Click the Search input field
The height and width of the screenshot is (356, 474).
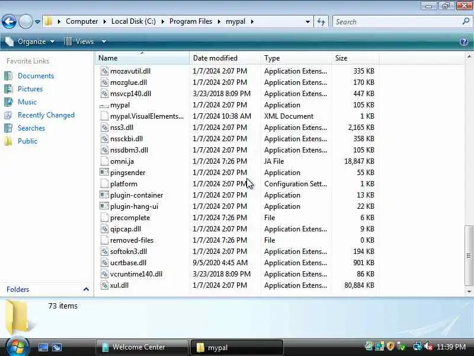point(398,21)
